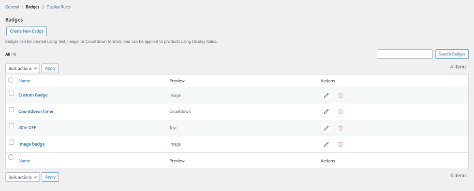Click the Badges page heading

click(x=14, y=20)
